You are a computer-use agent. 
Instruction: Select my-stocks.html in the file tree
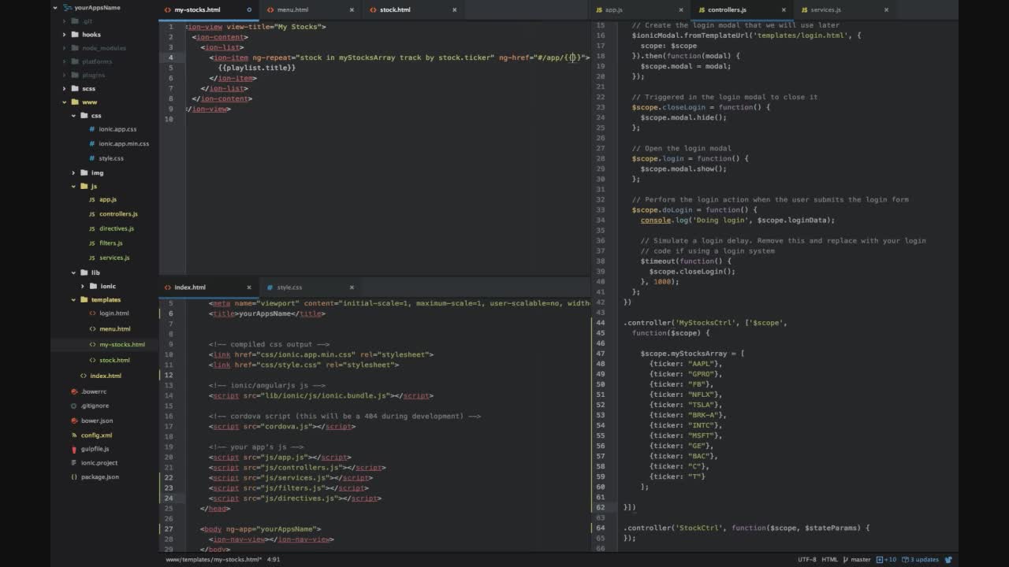pos(122,344)
